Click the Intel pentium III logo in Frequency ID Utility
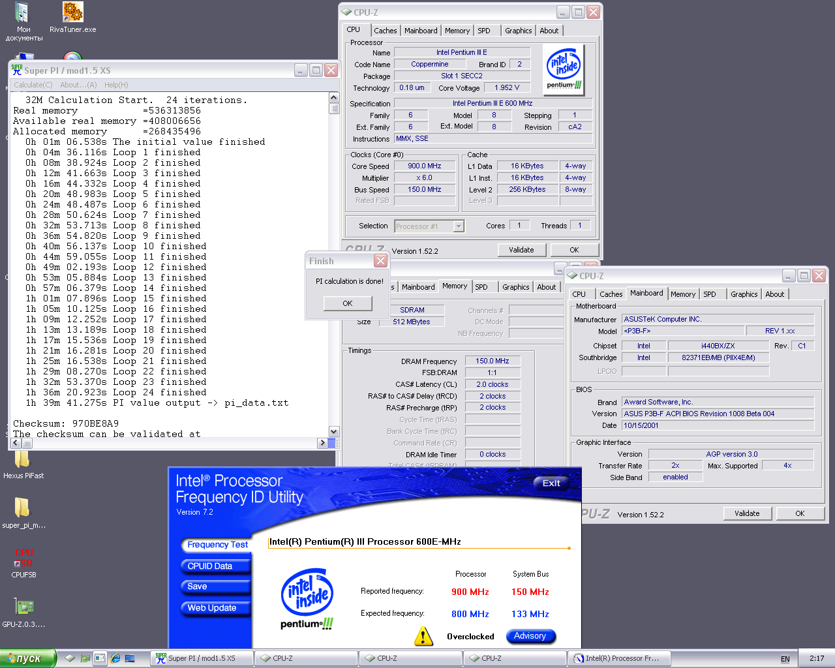This screenshot has height=668, width=835. [307, 599]
